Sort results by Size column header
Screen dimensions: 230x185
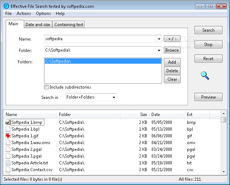click(135, 114)
